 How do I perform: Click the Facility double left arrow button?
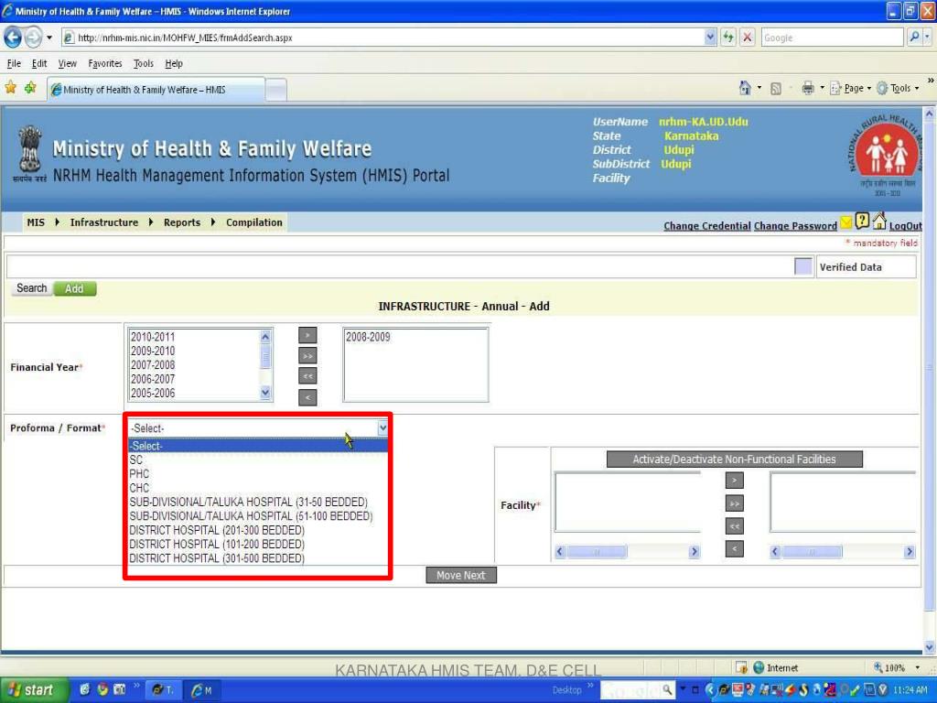tap(734, 526)
